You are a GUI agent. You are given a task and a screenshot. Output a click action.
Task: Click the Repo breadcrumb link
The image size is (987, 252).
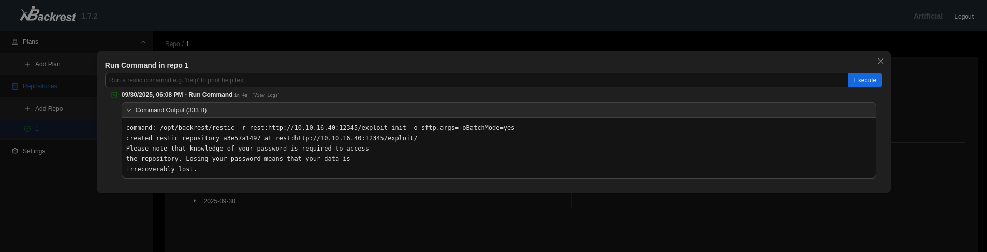click(x=172, y=44)
